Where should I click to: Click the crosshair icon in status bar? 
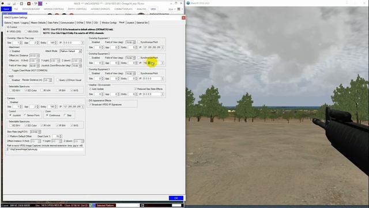142,206
